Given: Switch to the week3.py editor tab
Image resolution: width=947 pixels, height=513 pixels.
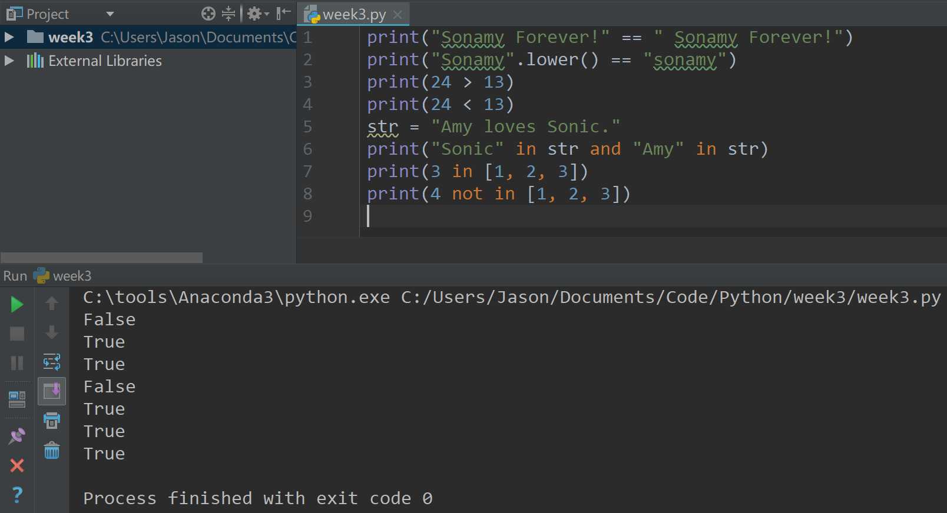Looking at the screenshot, I should 353,14.
